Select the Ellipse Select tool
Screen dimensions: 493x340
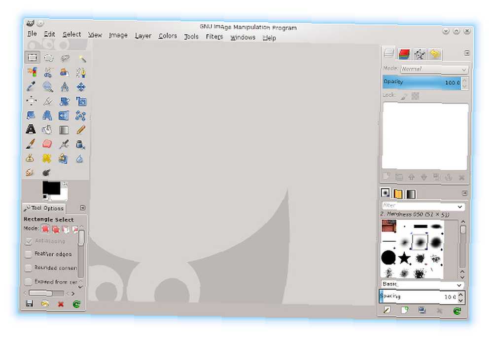[x=48, y=58]
